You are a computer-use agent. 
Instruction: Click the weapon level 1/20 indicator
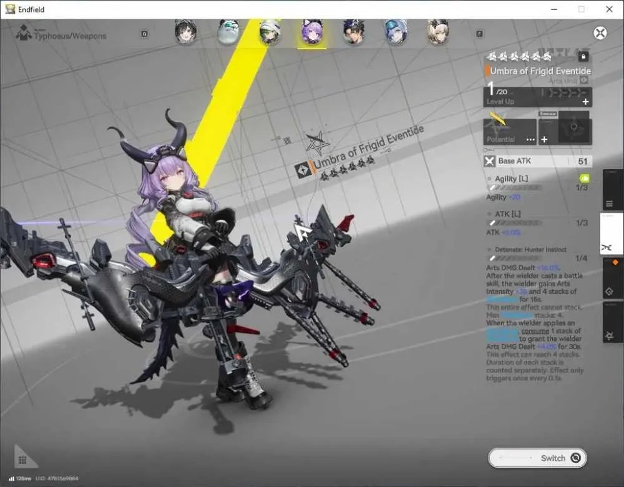[497, 89]
